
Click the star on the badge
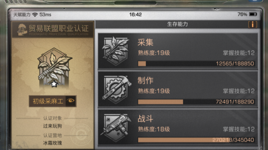point(54,84)
